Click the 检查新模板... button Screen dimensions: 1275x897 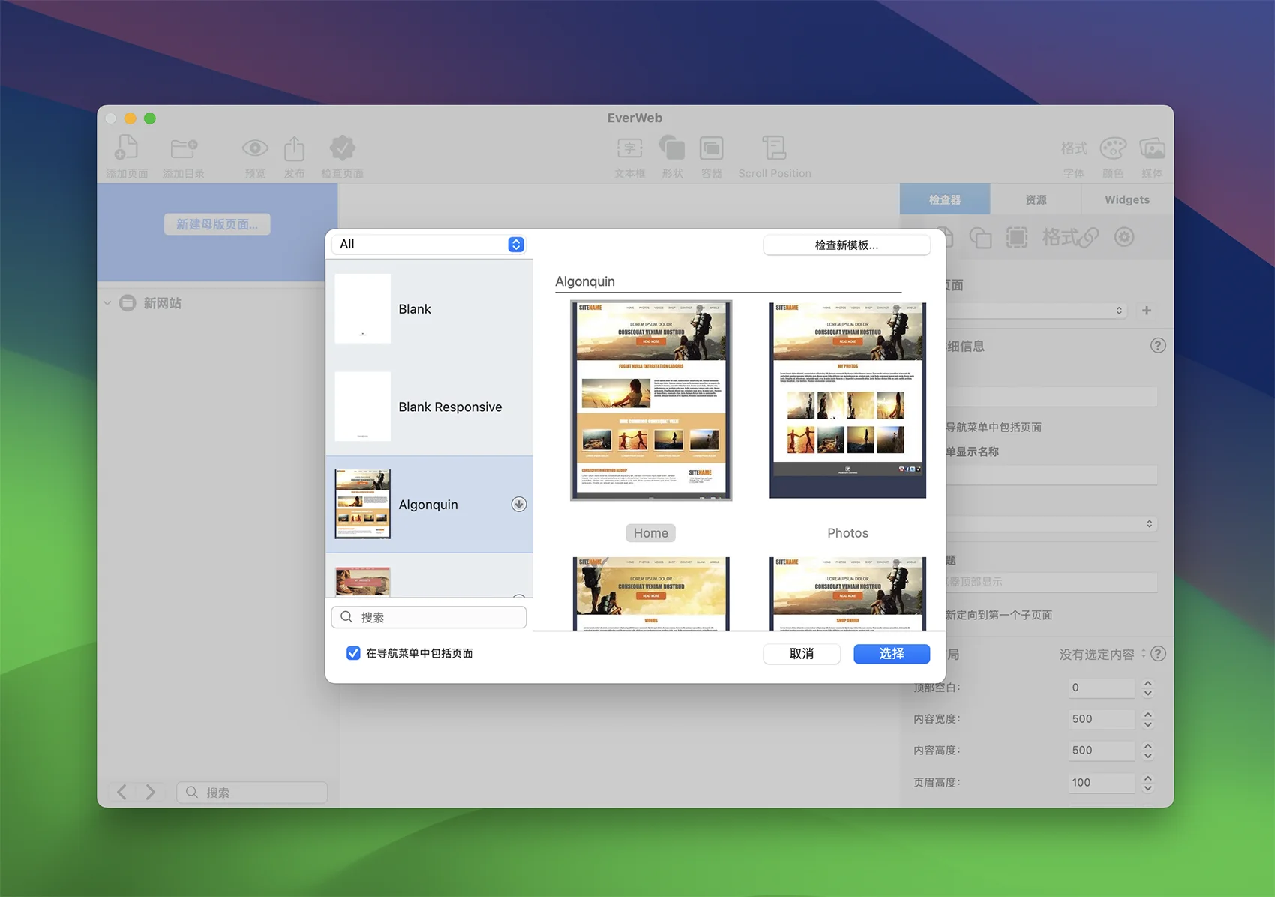(847, 244)
